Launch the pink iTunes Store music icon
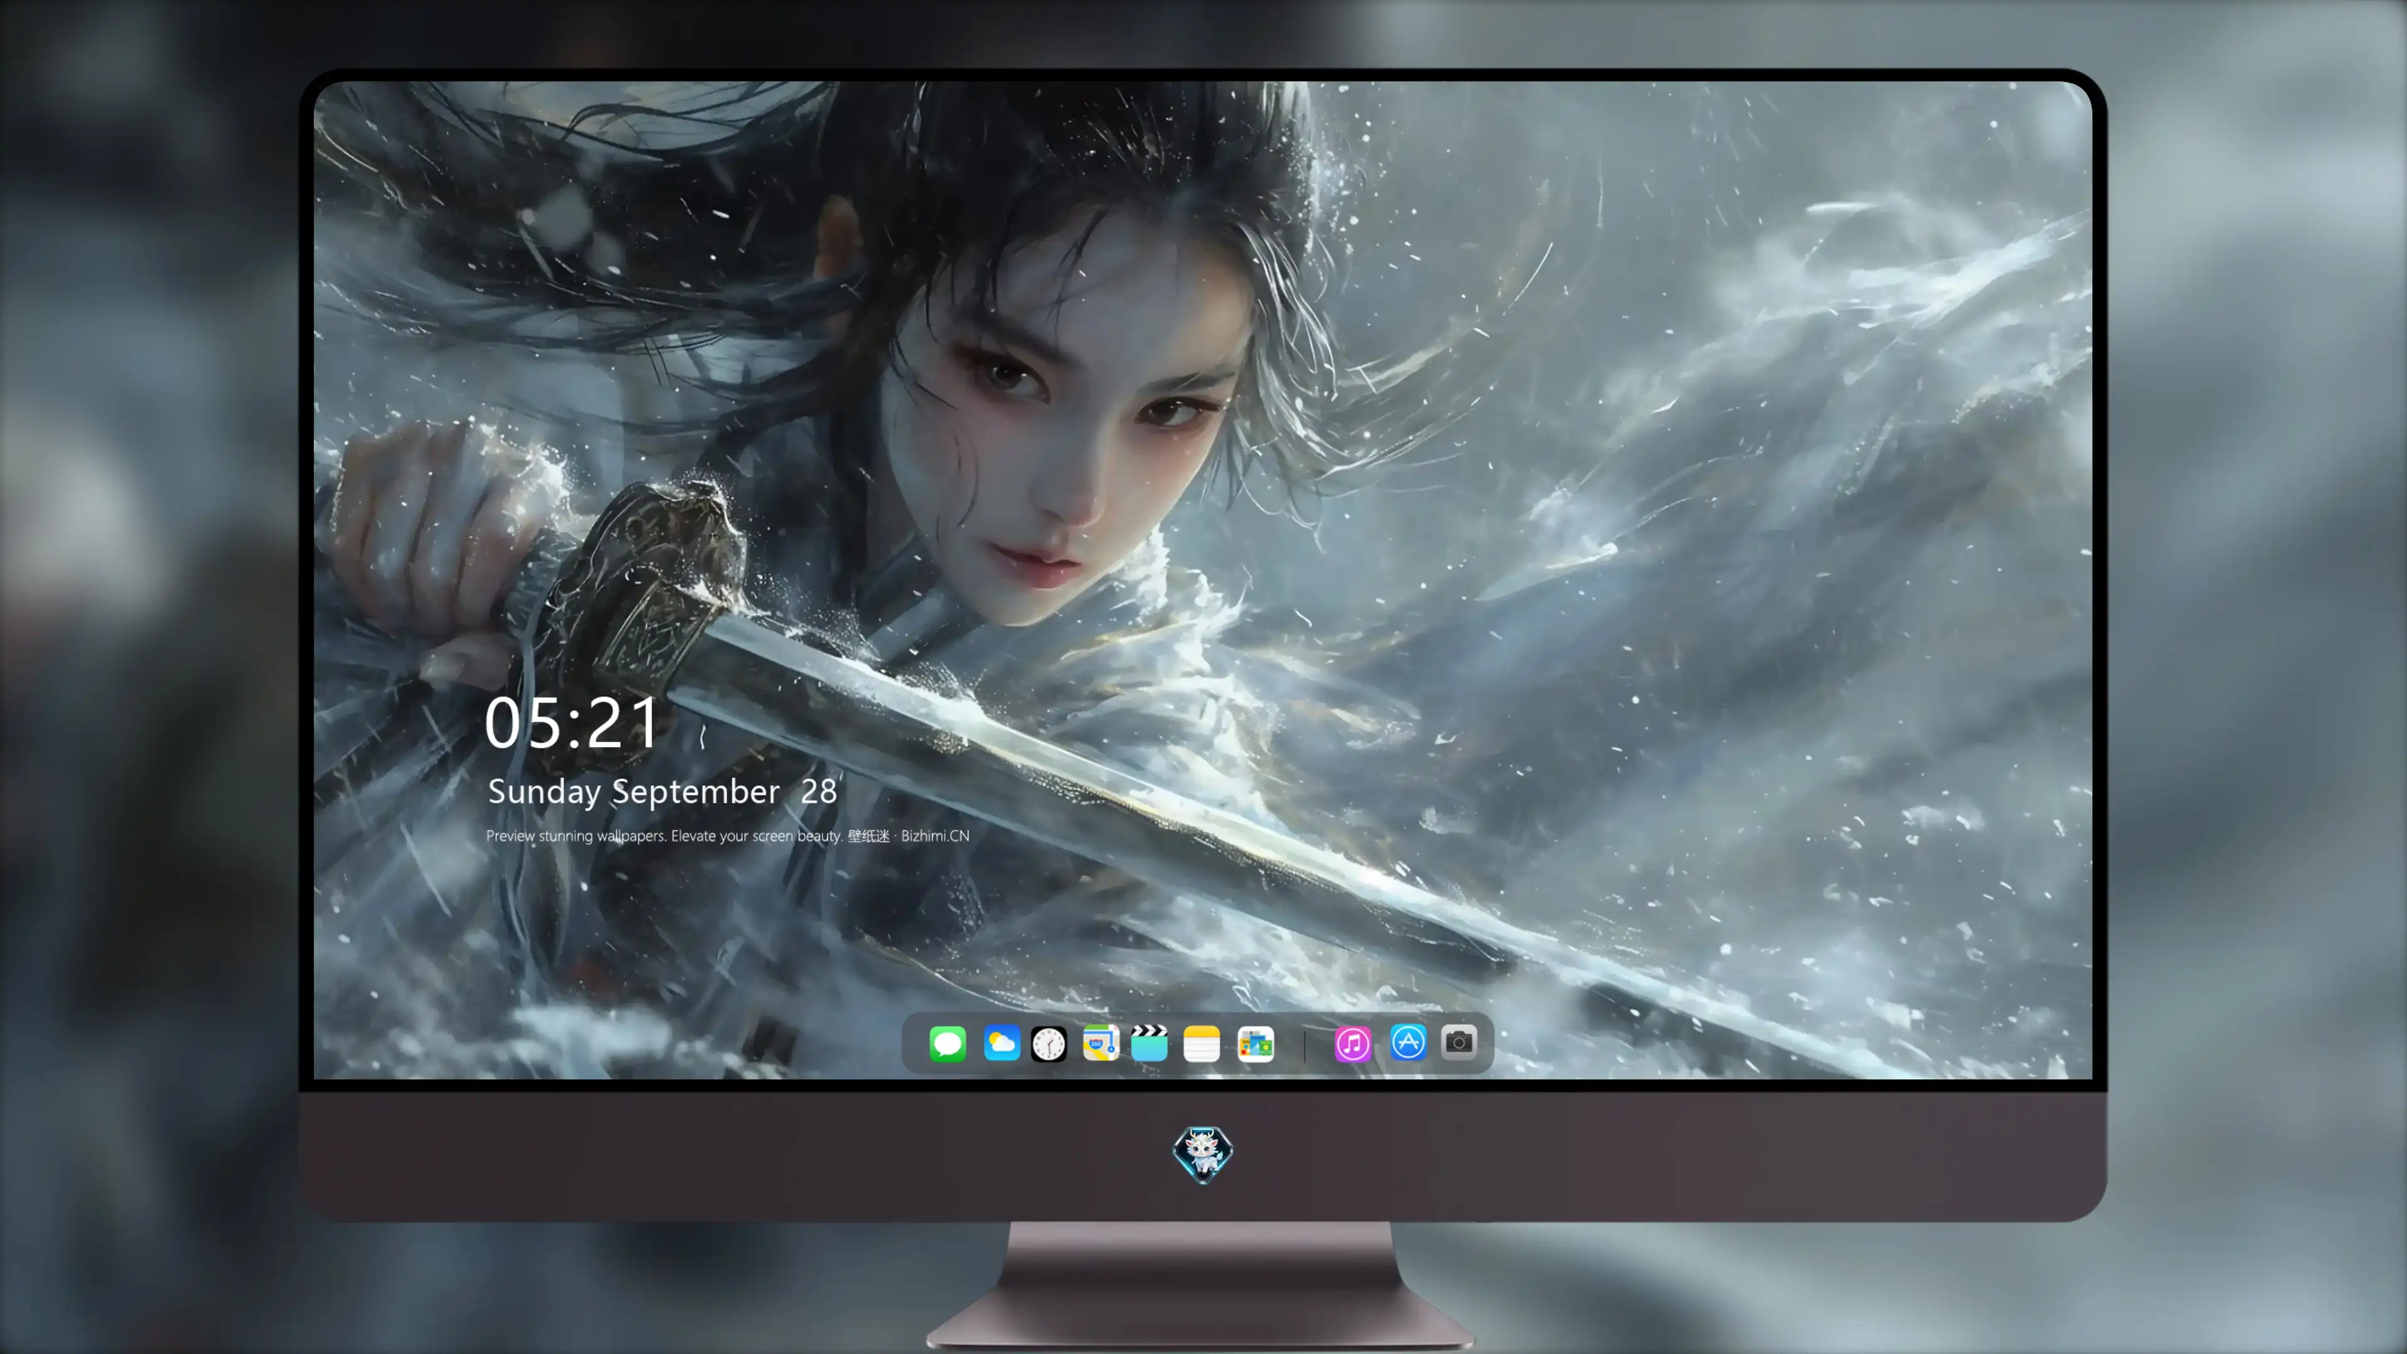The width and height of the screenshot is (2407, 1354). (x=1353, y=1044)
